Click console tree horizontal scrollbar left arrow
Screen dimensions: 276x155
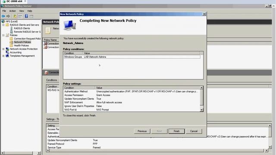3,153
